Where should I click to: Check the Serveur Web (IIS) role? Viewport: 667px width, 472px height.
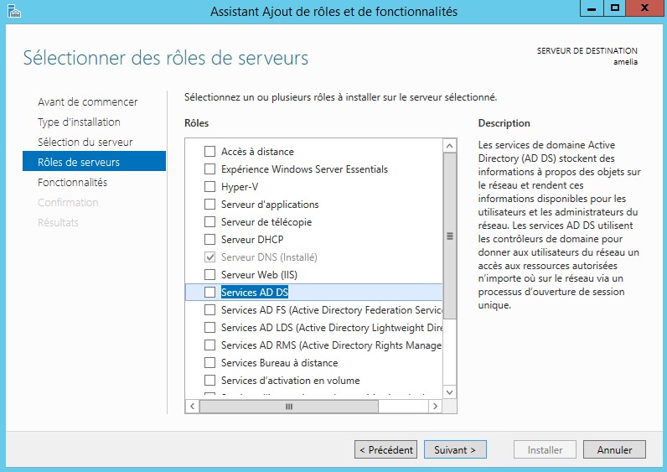point(209,275)
